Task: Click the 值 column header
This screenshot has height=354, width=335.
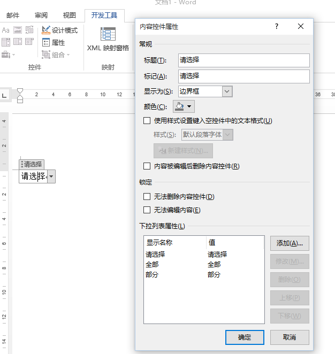Action: click(x=235, y=242)
